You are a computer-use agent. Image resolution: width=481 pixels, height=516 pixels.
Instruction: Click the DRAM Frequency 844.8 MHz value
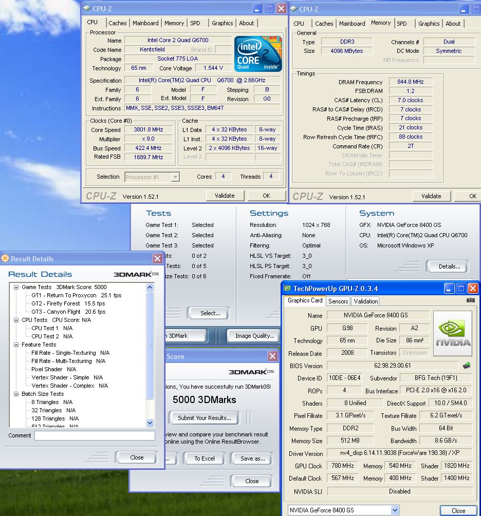411,82
